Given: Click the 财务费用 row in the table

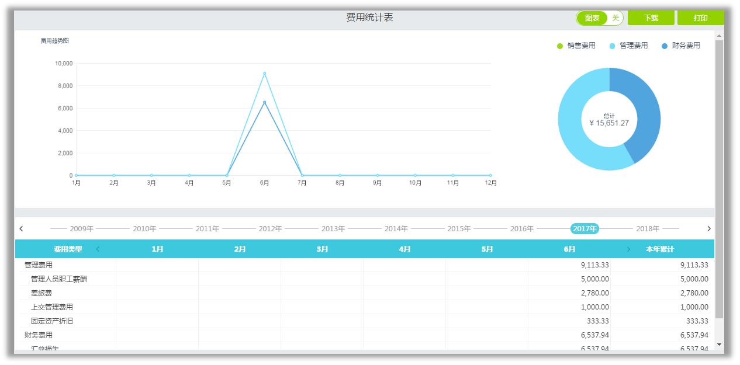Looking at the screenshot, I should (39, 335).
